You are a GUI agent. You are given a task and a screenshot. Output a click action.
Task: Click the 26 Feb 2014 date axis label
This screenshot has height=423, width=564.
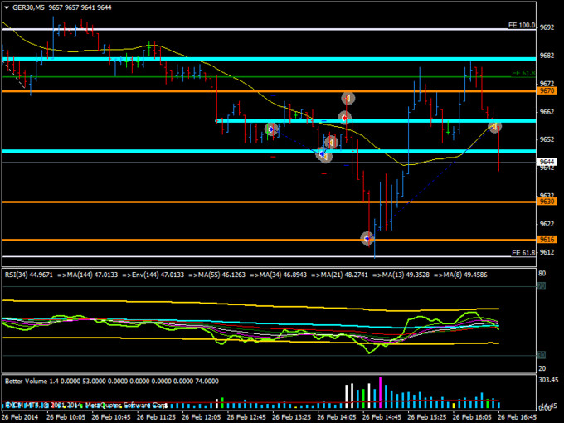pos(21,417)
